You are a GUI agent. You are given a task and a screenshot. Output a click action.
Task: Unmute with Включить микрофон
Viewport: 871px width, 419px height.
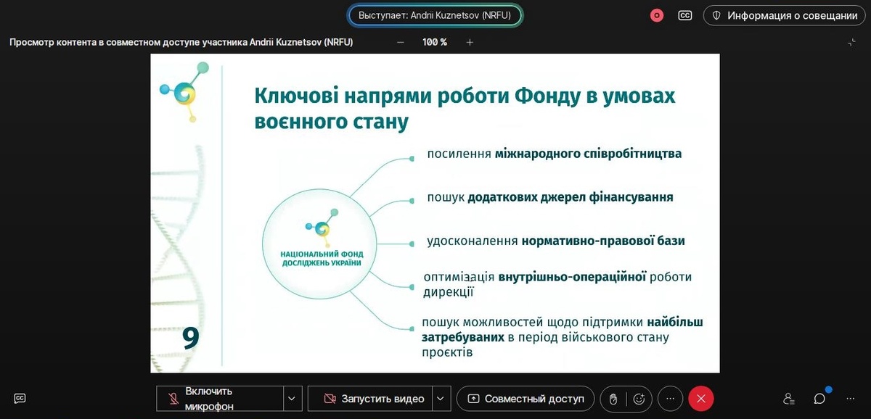(219, 399)
